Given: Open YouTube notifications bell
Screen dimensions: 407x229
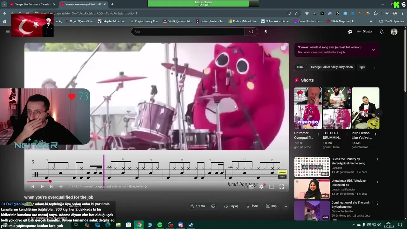Looking at the screenshot, I should (x=382, y=31).
